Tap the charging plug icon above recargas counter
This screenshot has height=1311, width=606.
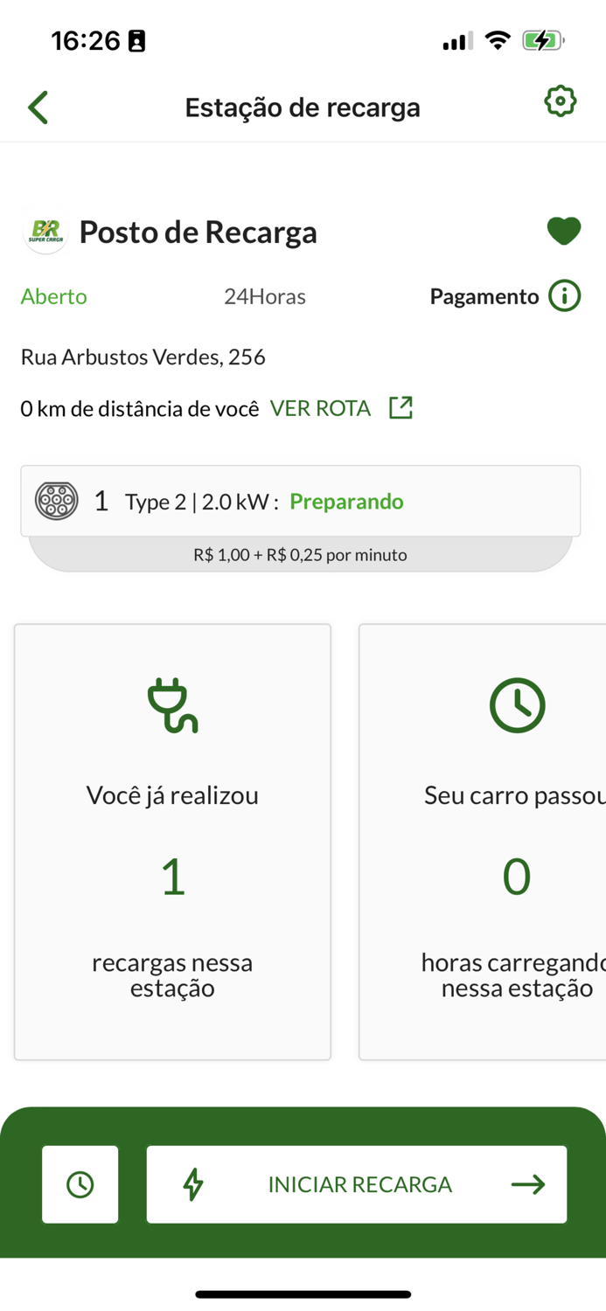[171, 705]
